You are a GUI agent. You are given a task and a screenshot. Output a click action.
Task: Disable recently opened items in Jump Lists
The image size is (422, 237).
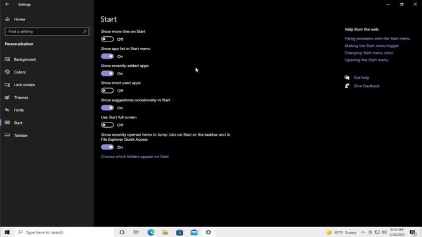coord(107,147)
